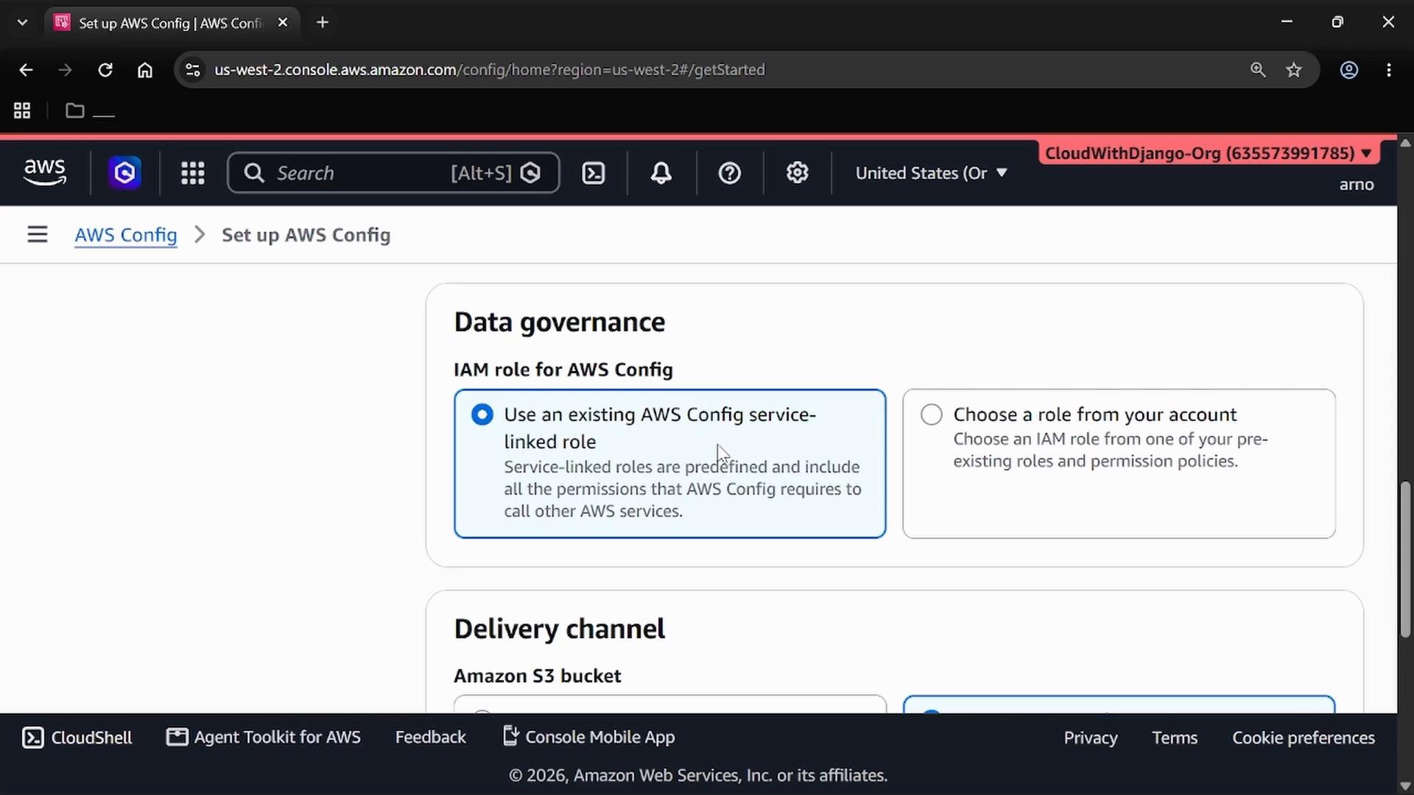Open the United States region dropdown
This screenshot has height=795, width=1414.
pos(931,173)
